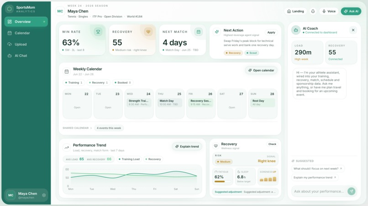This screenshot has height=206, width=368.
Task: Click the heart icon in the Recovery wellness panel
Action: click(x=216, y=146)
